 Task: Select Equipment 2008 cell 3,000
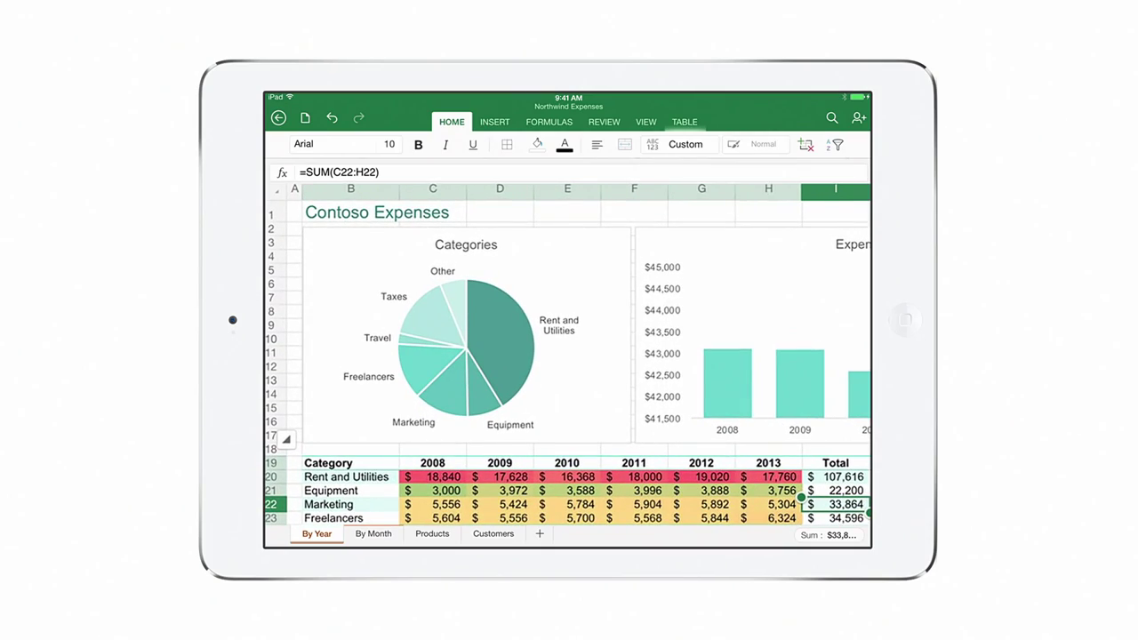click(x=433, y=491)
